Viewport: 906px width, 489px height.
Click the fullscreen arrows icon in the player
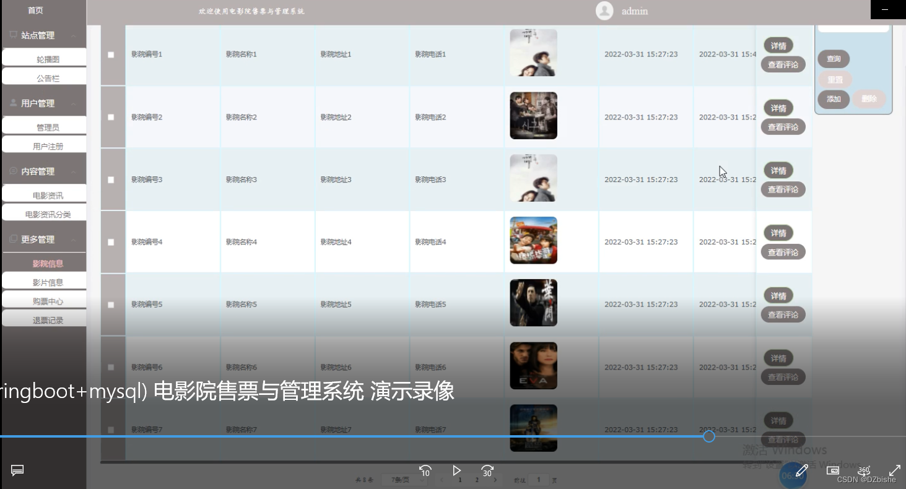[x=895, y=470]
